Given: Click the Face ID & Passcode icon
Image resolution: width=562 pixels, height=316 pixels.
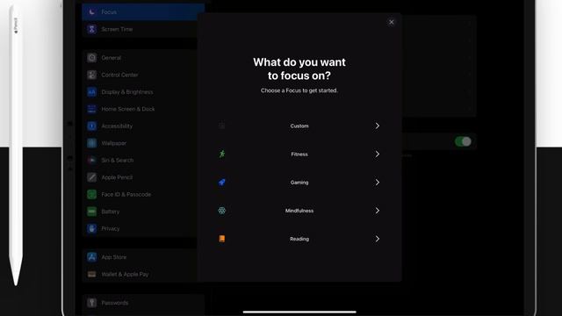Looking at the screenshot, I should point(91,194).
